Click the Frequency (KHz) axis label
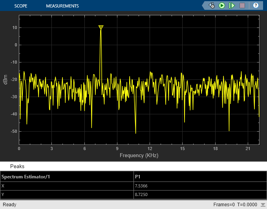This screenshot has height=209, width=267. coord(139,156)
